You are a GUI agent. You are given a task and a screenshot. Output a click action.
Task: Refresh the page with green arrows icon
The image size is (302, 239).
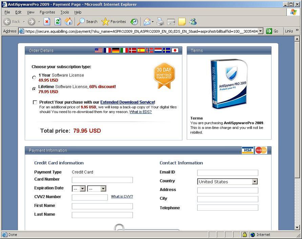coord(58,22)
